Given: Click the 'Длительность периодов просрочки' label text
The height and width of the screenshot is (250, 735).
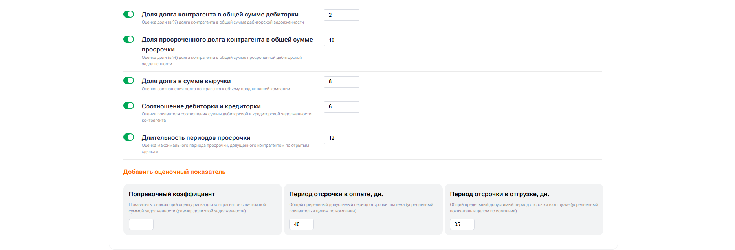Looking at the screenshot, I should pyautogui.click(x=196, y=138).
